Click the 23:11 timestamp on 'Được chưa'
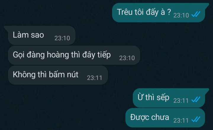This screenshot has width=213, height=130. (181, 121)
